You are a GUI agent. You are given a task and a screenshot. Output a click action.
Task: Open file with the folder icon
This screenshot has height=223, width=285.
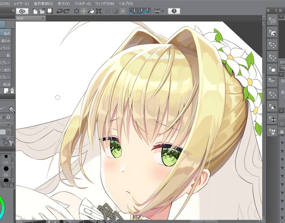point(42,11)
